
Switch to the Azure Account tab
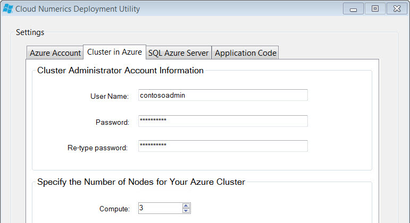(55, 53)
